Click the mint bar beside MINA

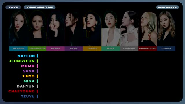(37, 81)
